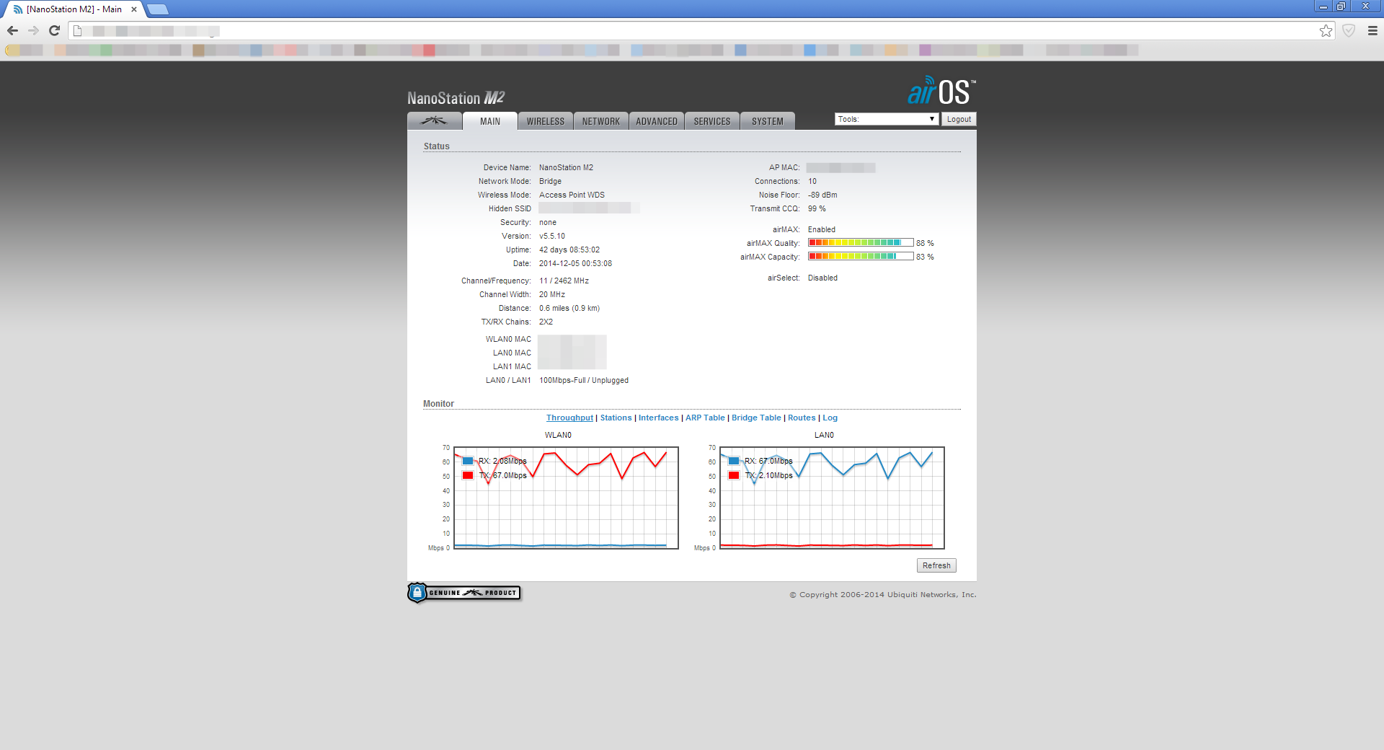1384x750 pixels.
Task: Click the airMAX value Enabled
Action: (822, 229)
